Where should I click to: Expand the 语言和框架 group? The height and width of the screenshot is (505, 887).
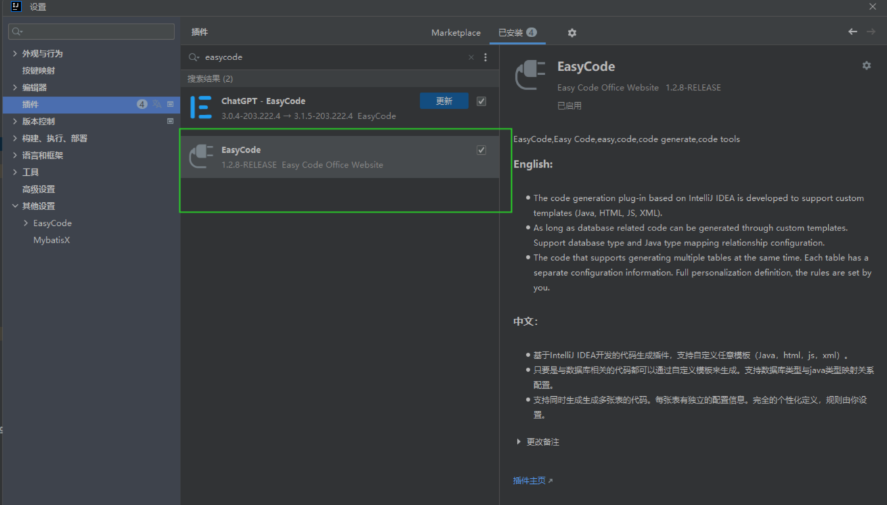click(x=15, y=155)
